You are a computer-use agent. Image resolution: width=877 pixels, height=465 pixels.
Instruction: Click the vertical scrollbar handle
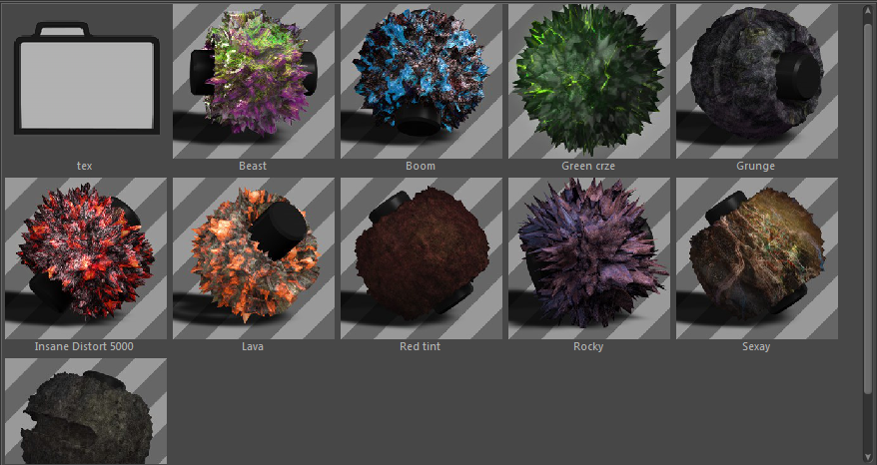point(869,200)
